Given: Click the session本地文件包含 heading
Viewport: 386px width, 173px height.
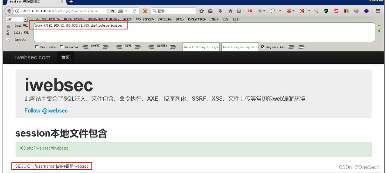Looking at the screenshot, I should [61, 133].
